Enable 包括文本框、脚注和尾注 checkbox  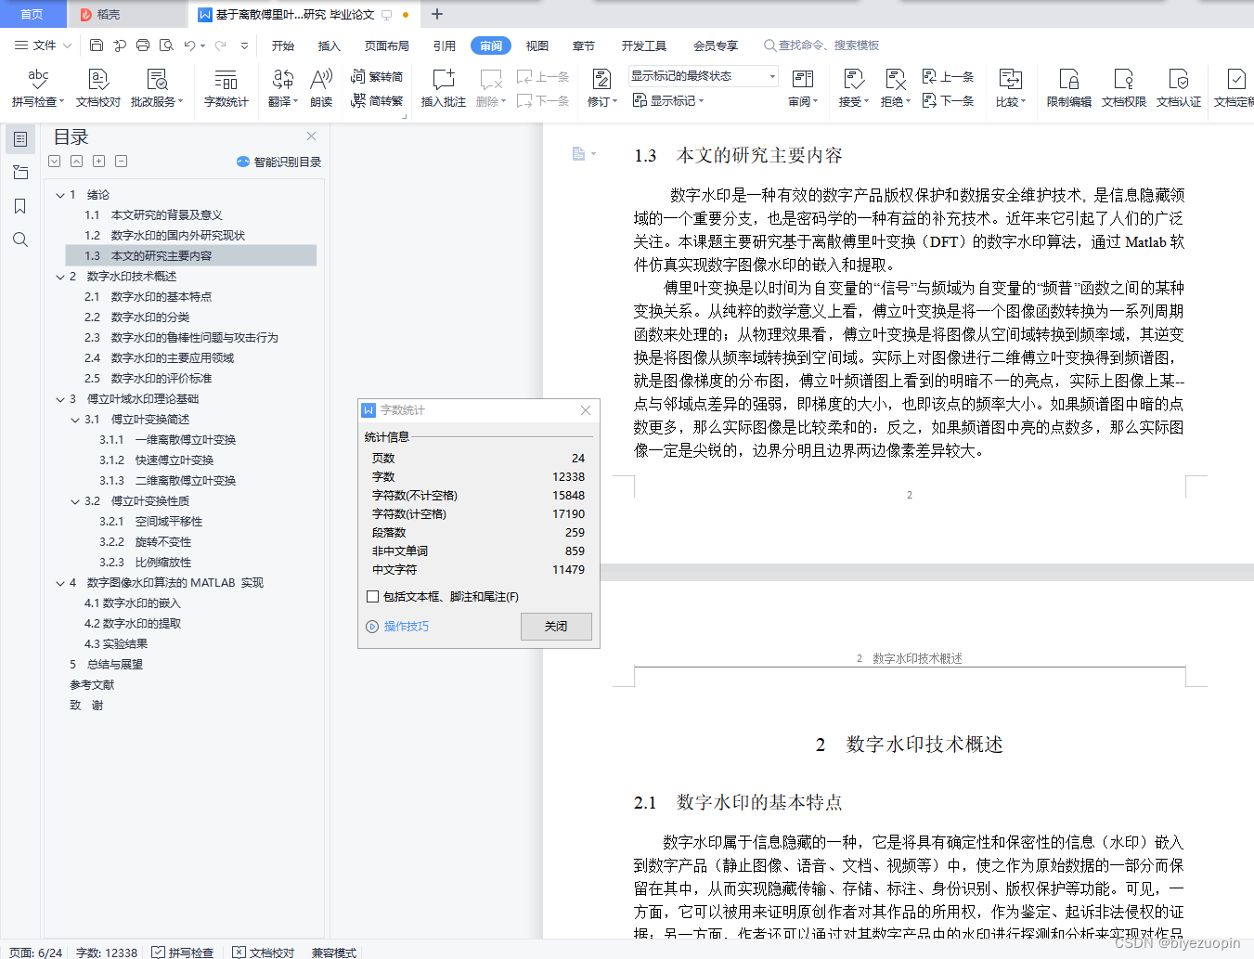373,597
